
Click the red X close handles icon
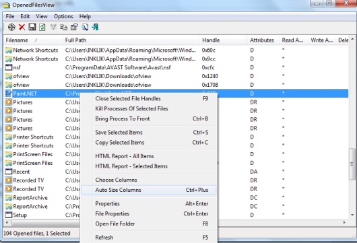click(22, 28)
